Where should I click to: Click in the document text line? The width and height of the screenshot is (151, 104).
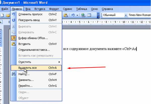[100, 49]
